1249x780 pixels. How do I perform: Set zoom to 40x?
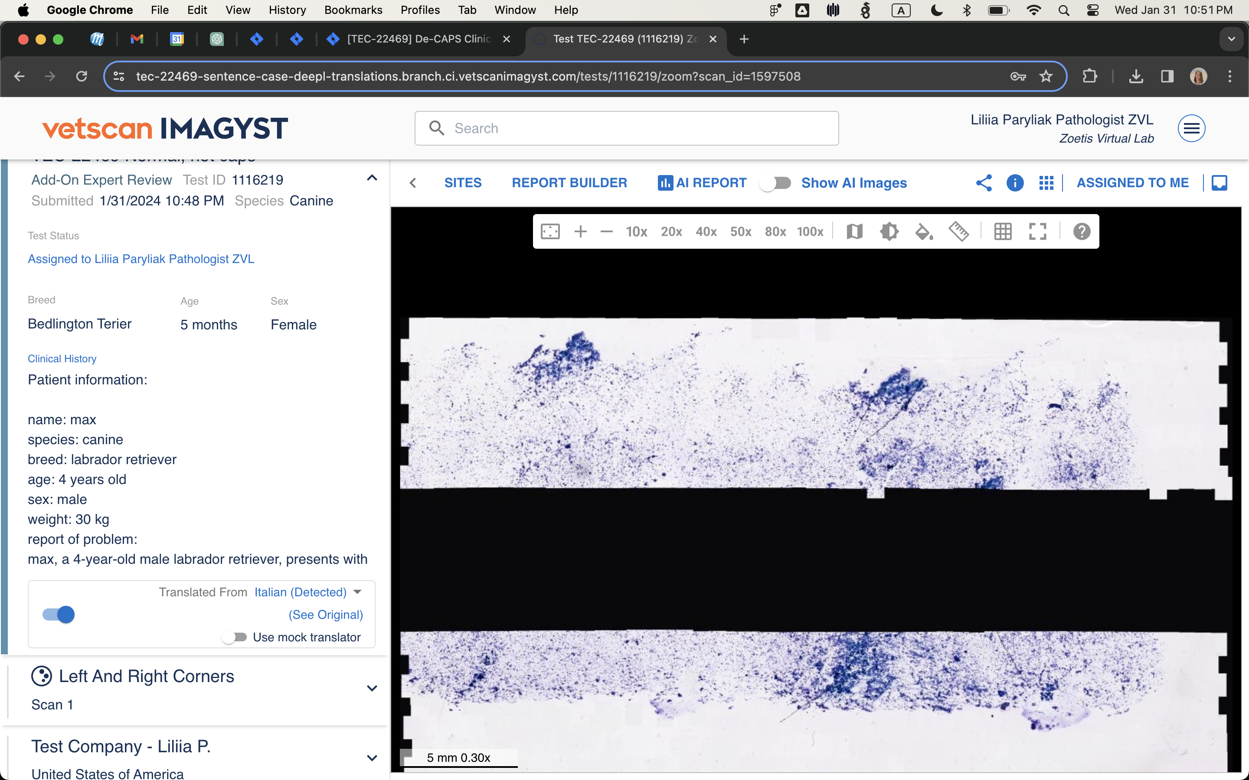706,232
